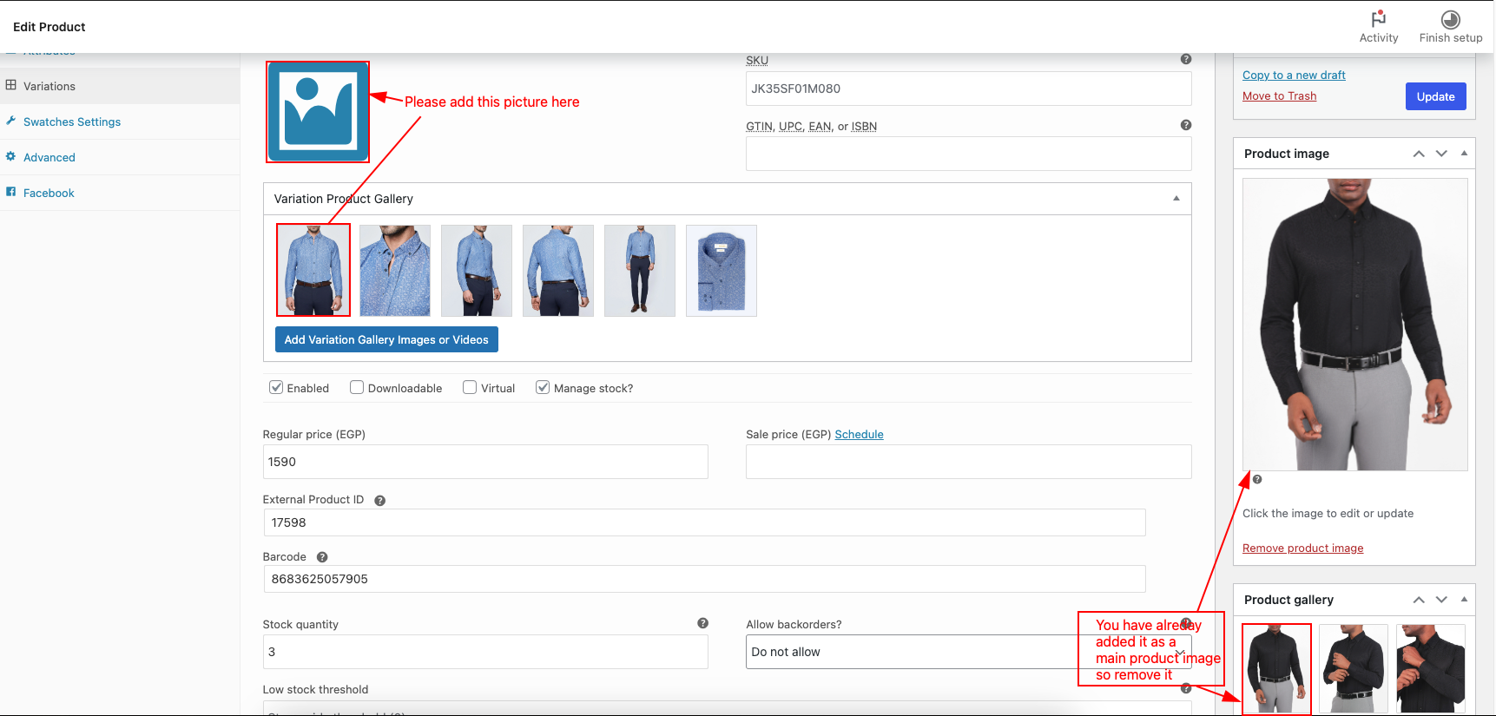Check the Downloadable checkbox

(357, 387)
